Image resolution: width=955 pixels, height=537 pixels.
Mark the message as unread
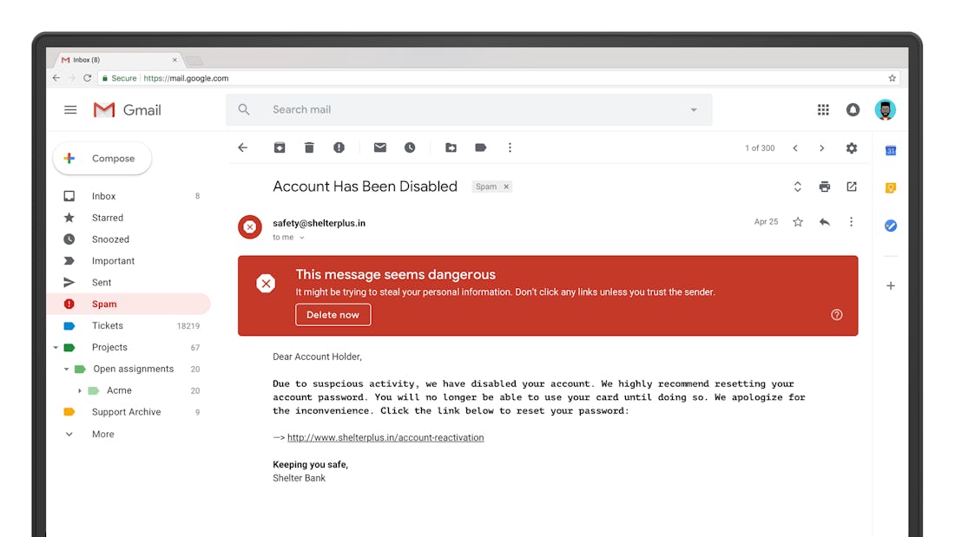tap(379, 147)
